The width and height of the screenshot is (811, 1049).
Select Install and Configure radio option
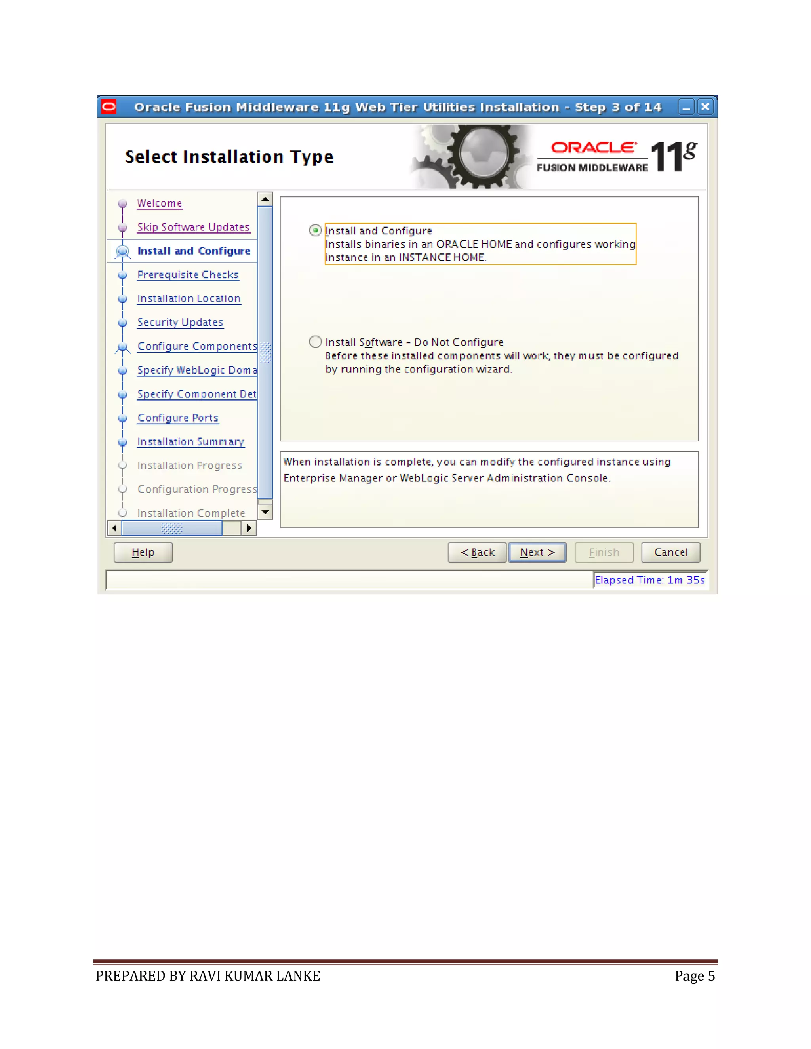tap(315, 230)
